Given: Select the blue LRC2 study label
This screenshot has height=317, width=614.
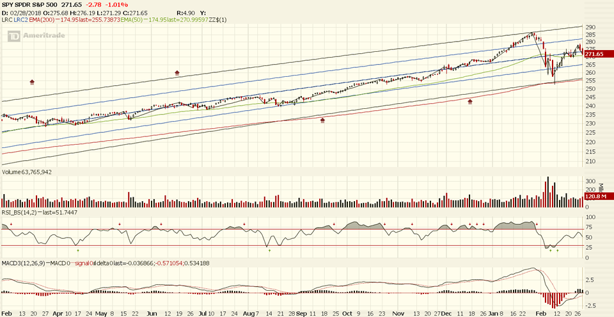Looking at the screenshot, I should tap(20, 20).
